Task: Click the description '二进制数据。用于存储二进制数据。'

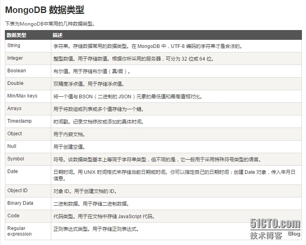Action: coord(91,204)
